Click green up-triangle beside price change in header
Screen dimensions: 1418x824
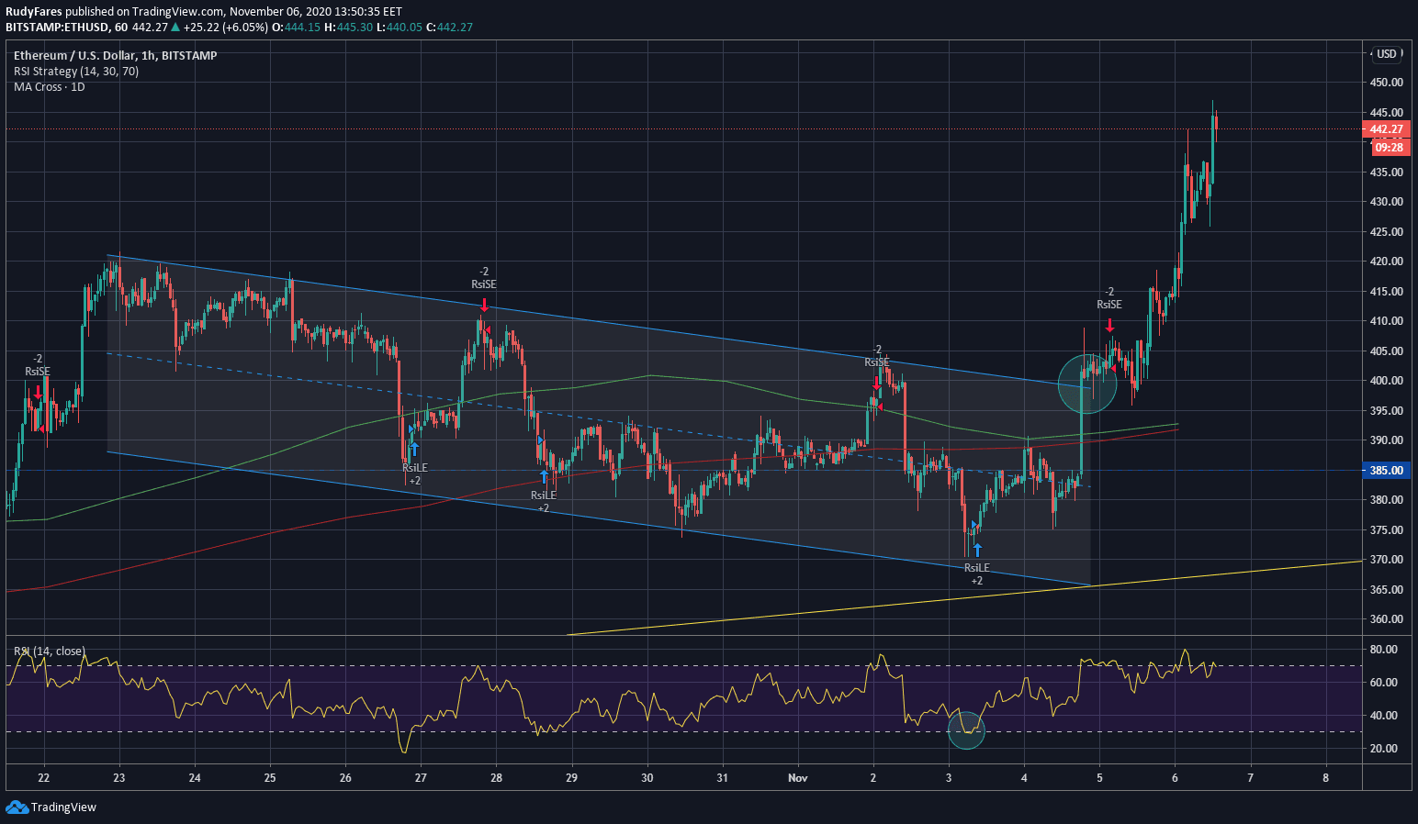tap(175, 28)
